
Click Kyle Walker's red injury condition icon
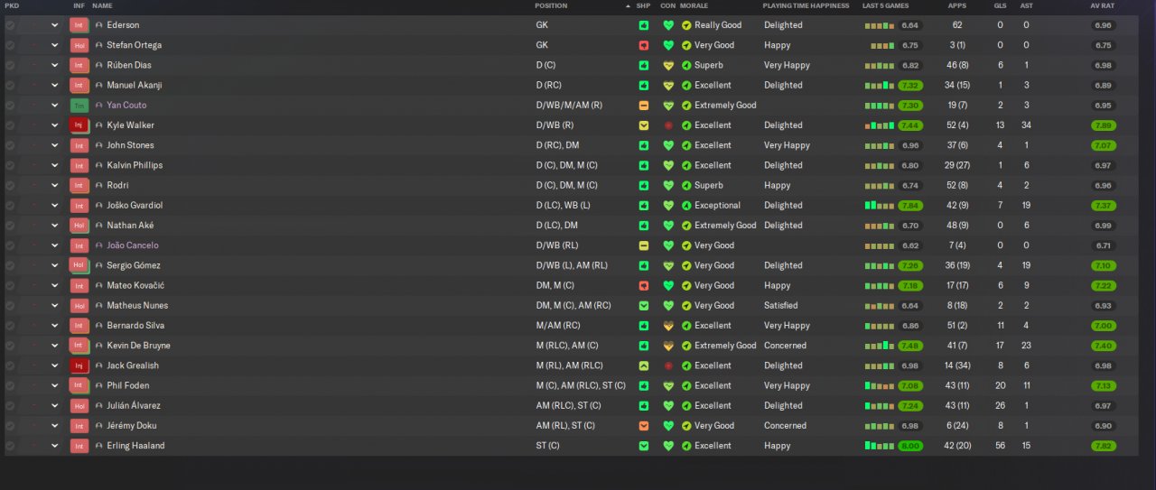coord(668,125)
